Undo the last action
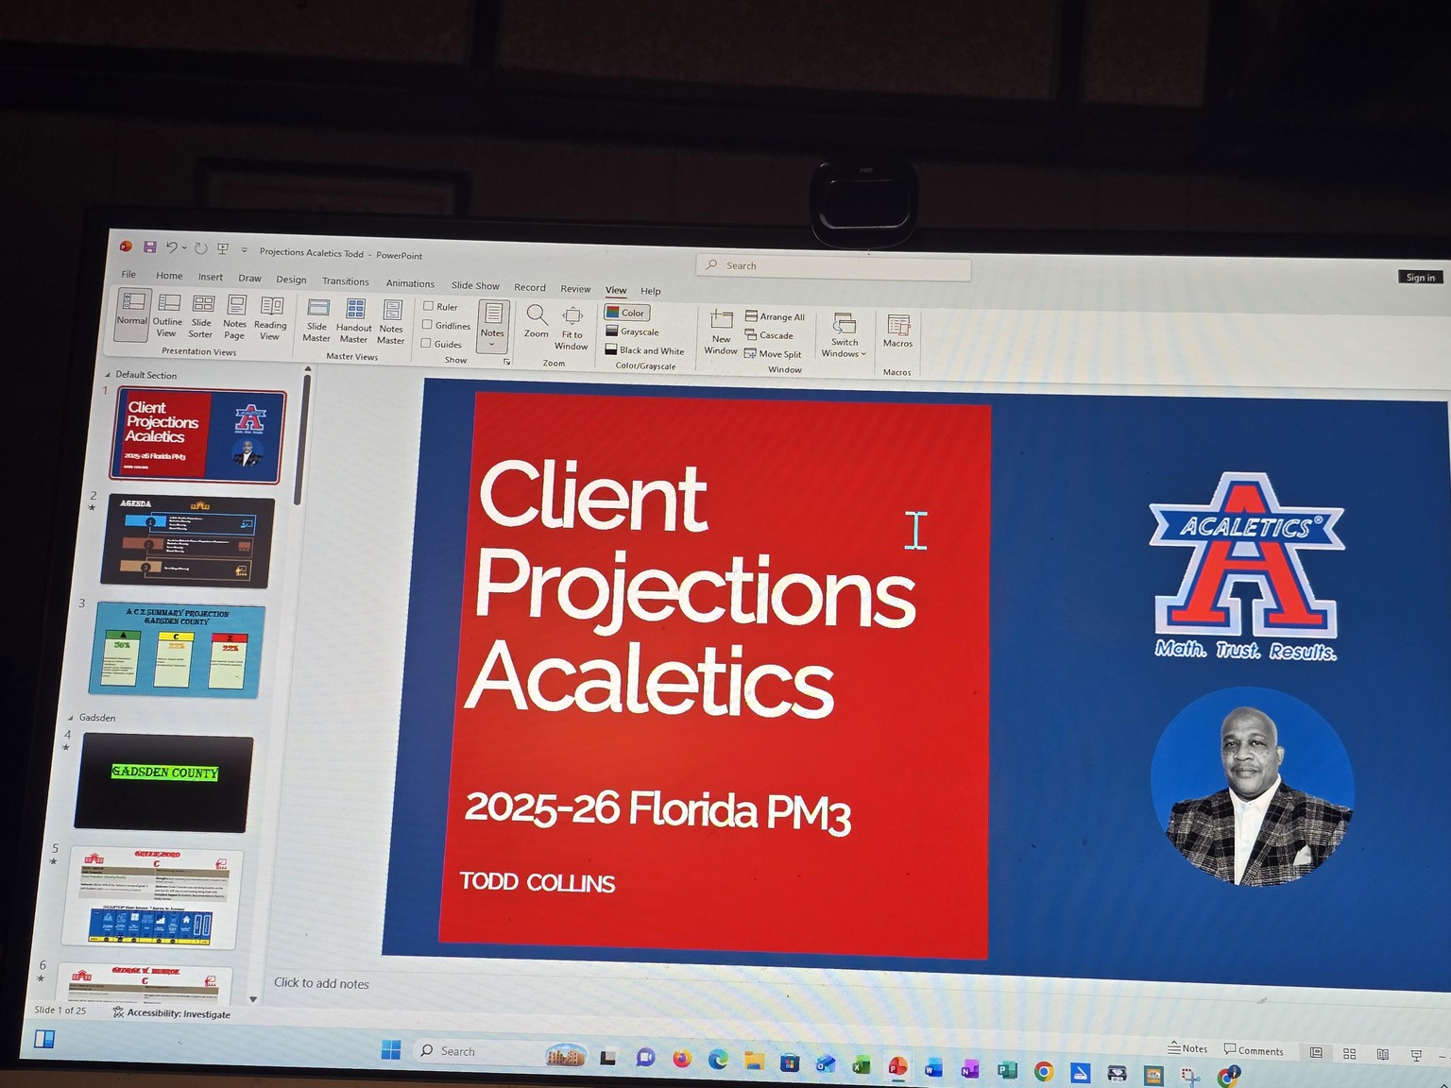The height and width of the screenshot is (1088, 1451). [171, 247]
